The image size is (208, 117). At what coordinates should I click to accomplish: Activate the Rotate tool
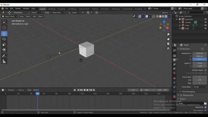pyautogui.click(x=4, y=39)
